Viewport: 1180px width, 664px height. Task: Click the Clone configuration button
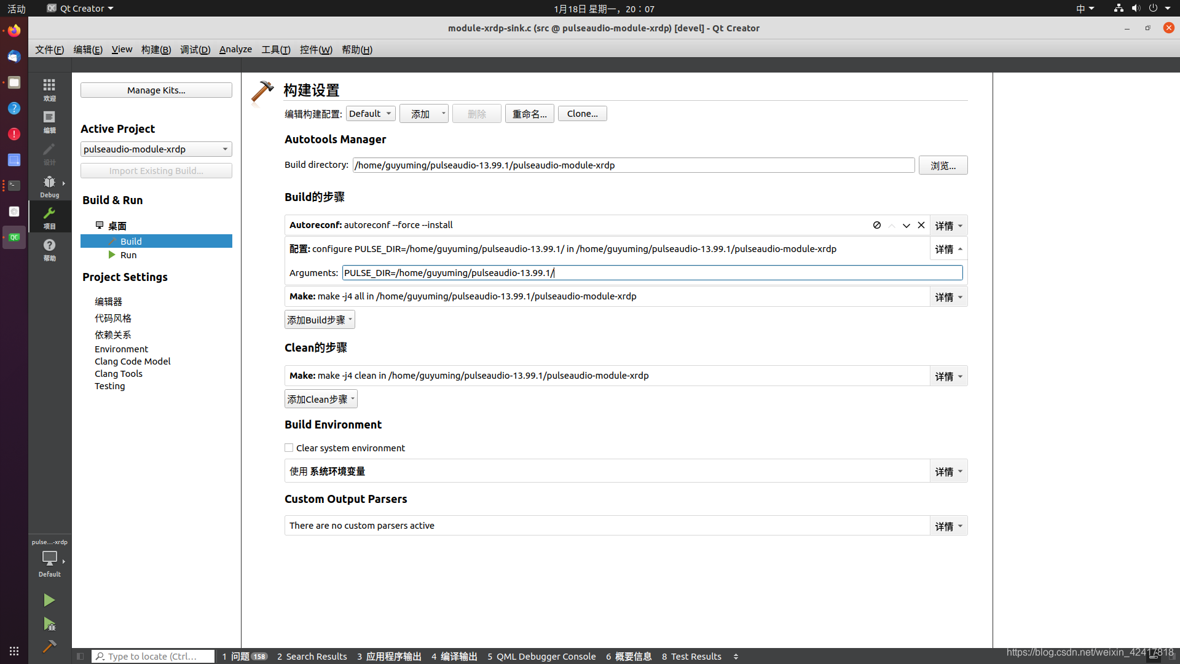pyautogui.click(x=582, y=114)
